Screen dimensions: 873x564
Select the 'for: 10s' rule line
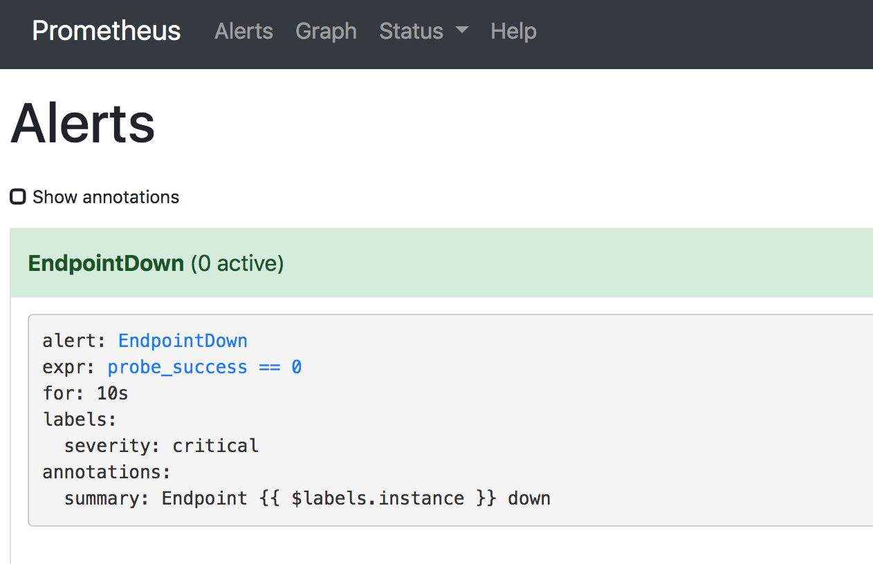pos(85,393)
